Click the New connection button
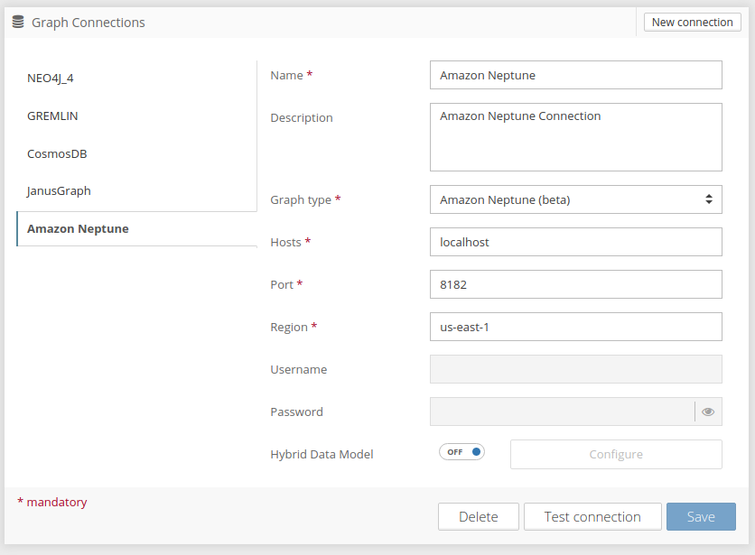 pyautogui.click(x=692, y=23)
